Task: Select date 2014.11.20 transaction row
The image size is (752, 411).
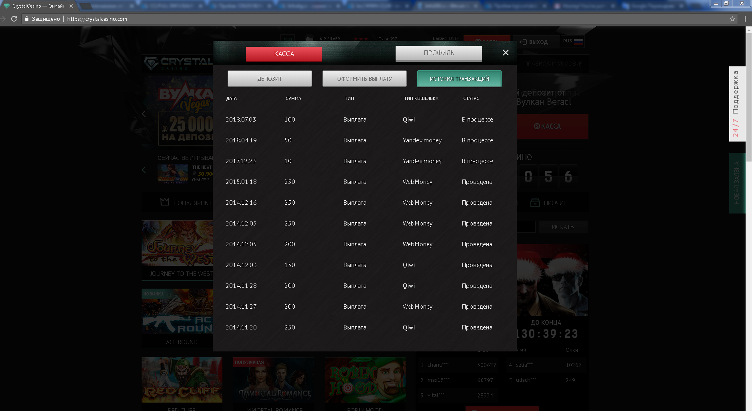Action: click(x=364, y=327)
